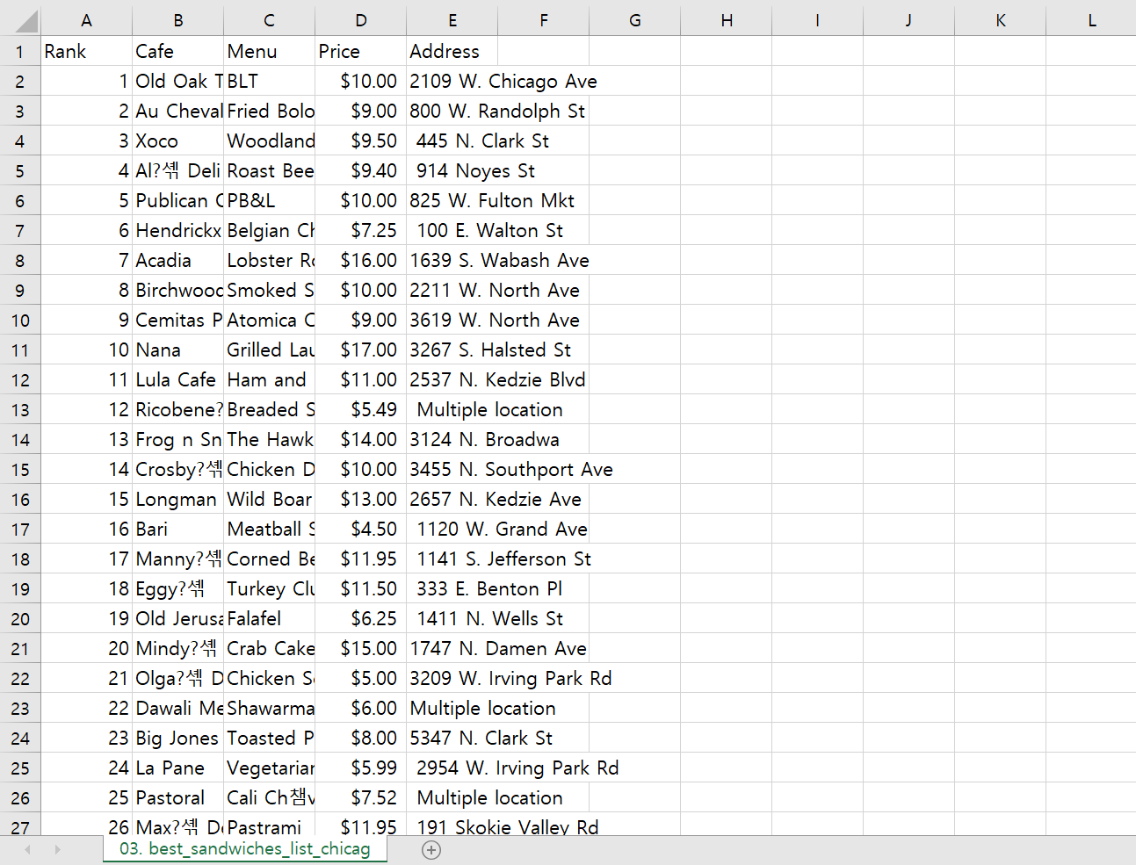1136x865 pixels.
Task: Select the Nana cafe cell
Action: pyautogui.click(x=177, y=350)
